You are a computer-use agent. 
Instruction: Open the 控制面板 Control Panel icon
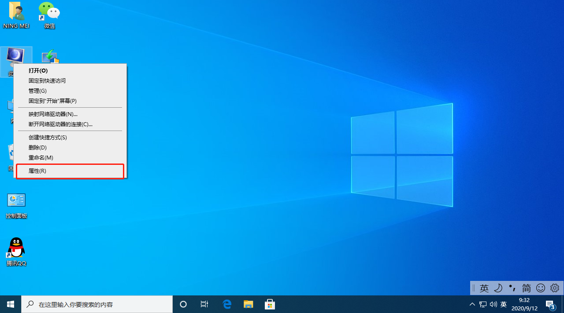coord(16,200)
